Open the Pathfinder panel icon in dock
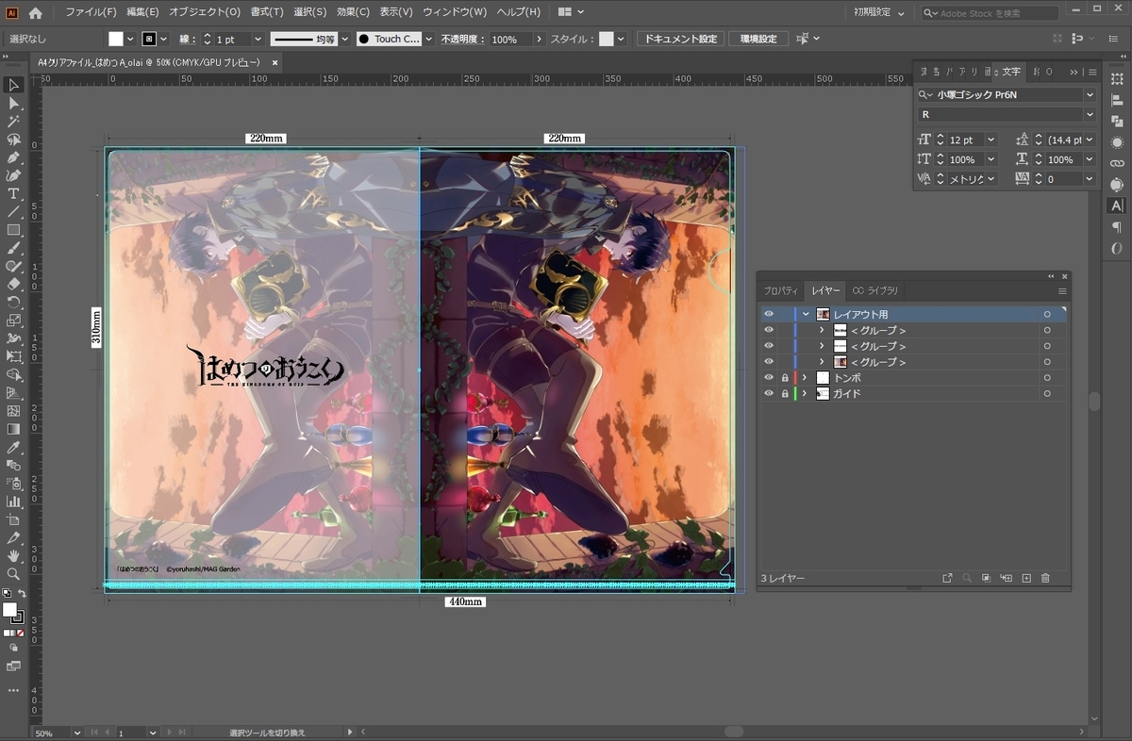The height and width of the screenshot is (741, 1132). pyautogui.click(x=1117, y=122)
